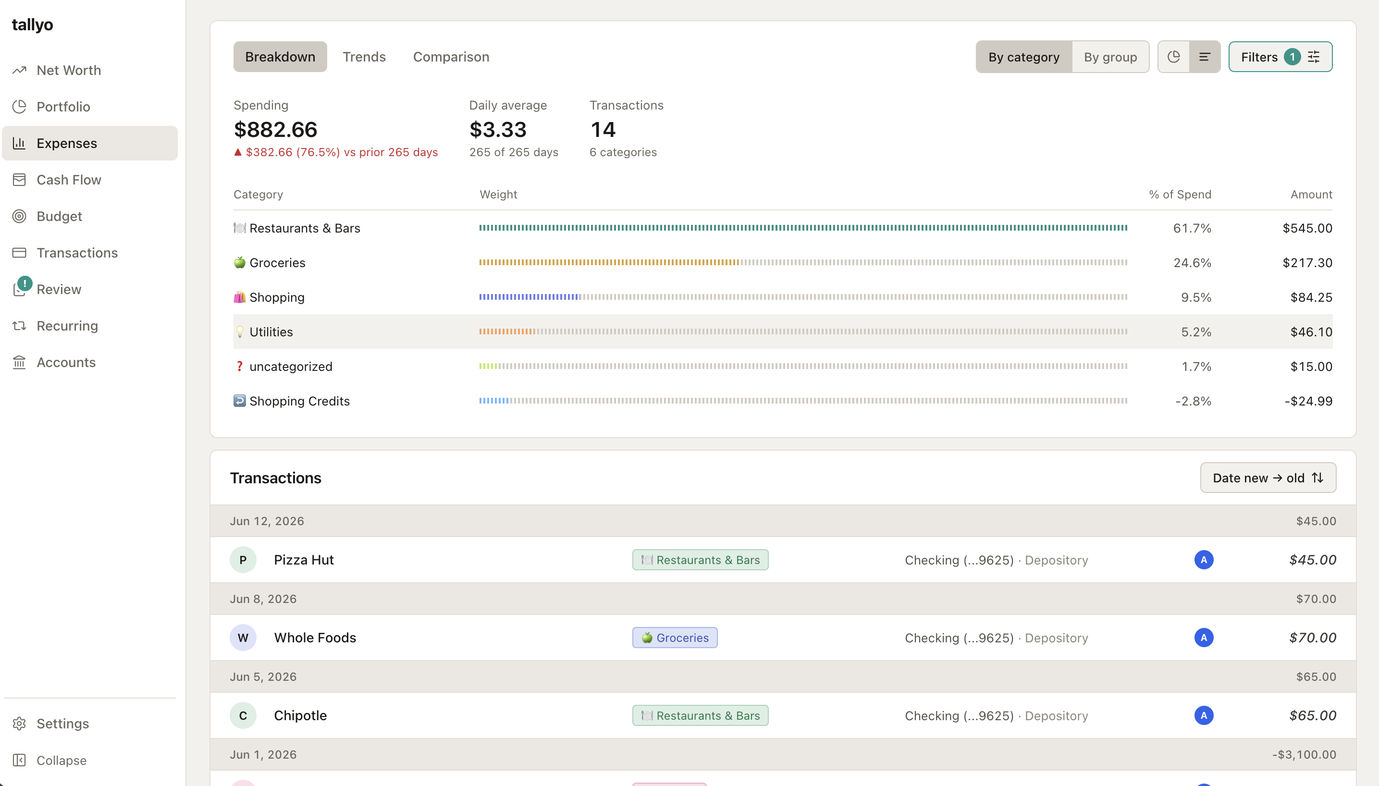Click the purple Shopping weight bar
Image resolution: width=1379 pixels, height=786 pixels.
[529, 297]
